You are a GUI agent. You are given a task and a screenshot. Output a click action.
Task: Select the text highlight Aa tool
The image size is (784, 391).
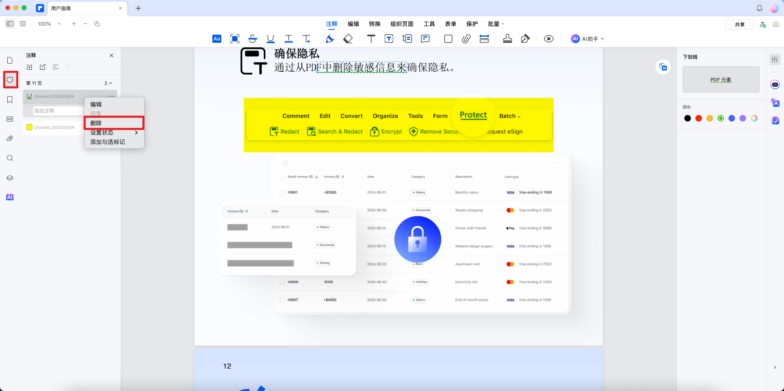point(217,39)
